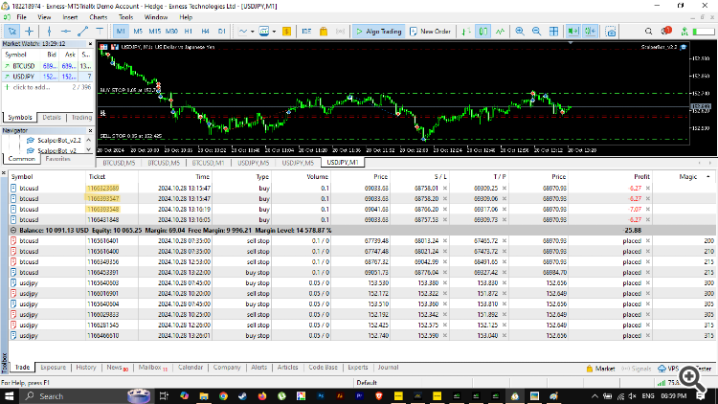This screenshot has height=404, width=718.
Task: Switch to BTCUSD,M1 chart tab
Action: (x=208, y=163)
